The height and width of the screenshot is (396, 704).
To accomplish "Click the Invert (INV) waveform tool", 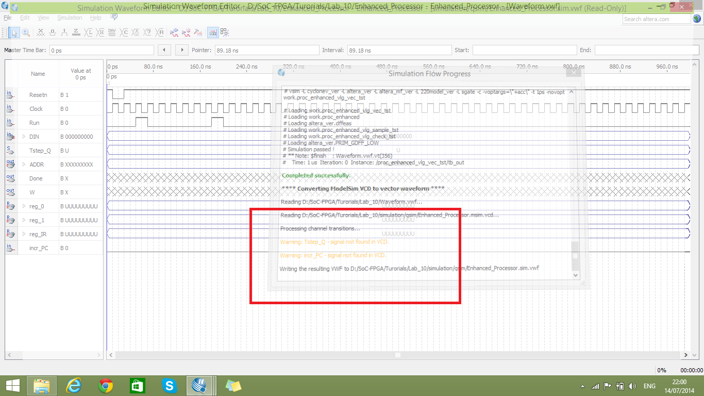I will [x=112, y=32].
